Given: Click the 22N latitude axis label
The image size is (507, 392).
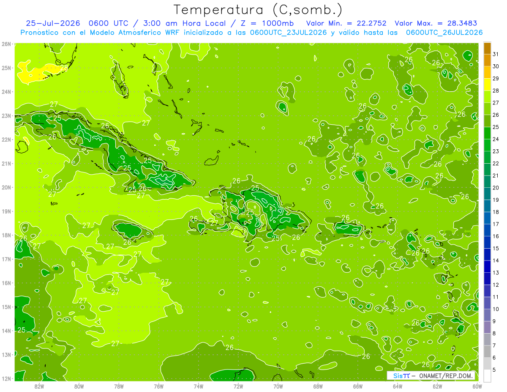Looking at the screenshot, I should [6, 140].
